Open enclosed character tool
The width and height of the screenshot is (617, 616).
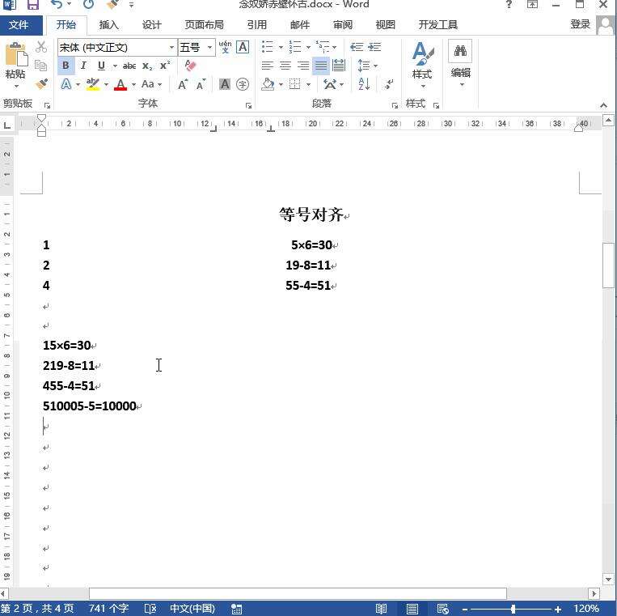243,84
